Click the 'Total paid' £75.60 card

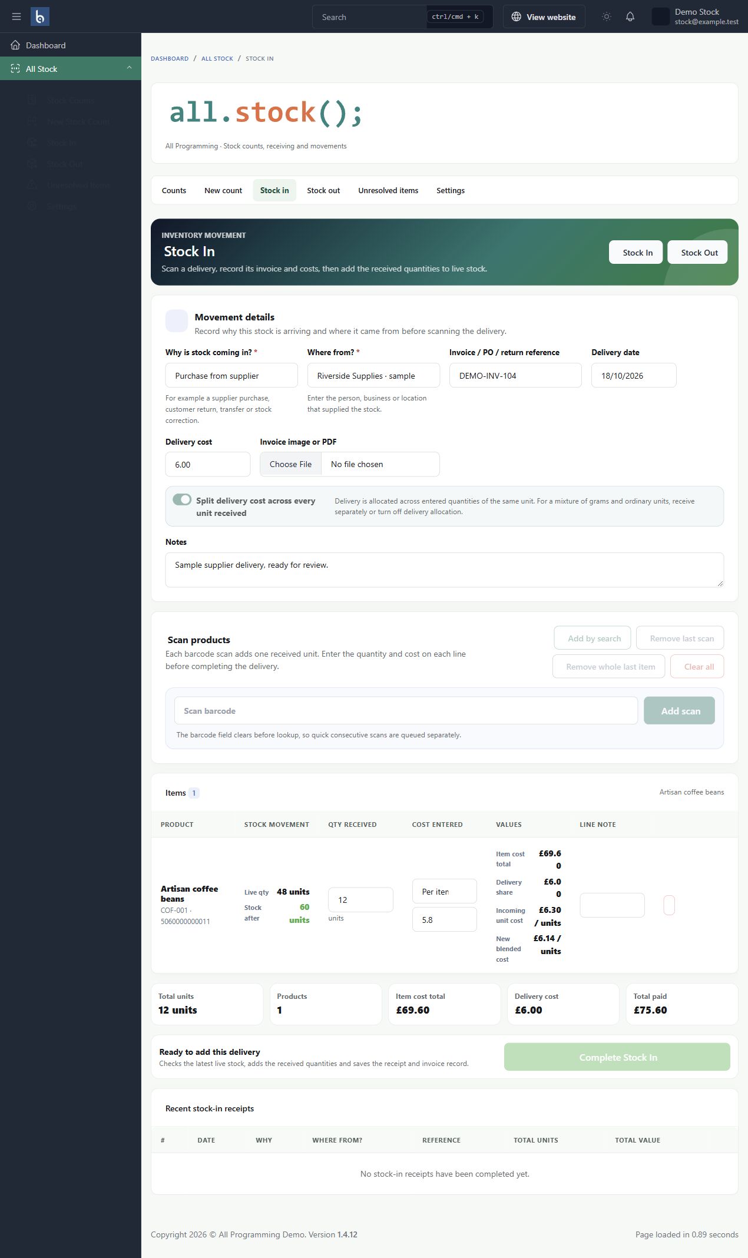point(681,1004)
